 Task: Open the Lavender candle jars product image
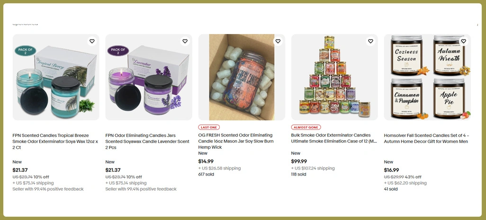(x=149, y=77)
